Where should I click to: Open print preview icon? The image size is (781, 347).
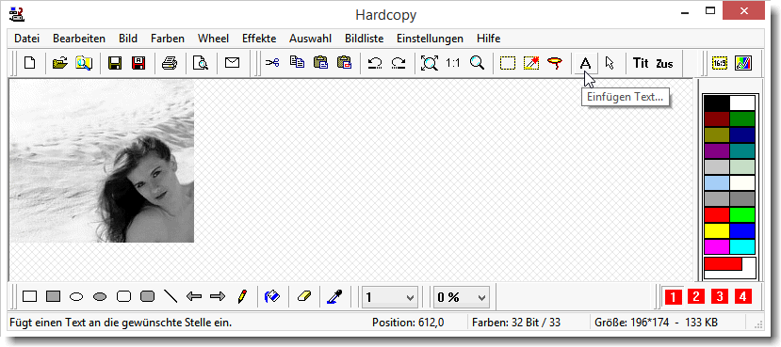201,63
